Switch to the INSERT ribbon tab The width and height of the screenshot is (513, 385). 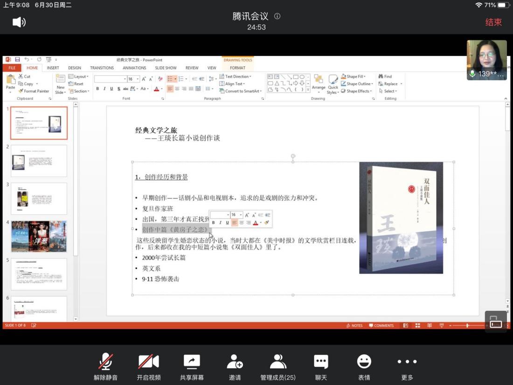[53, 68]
